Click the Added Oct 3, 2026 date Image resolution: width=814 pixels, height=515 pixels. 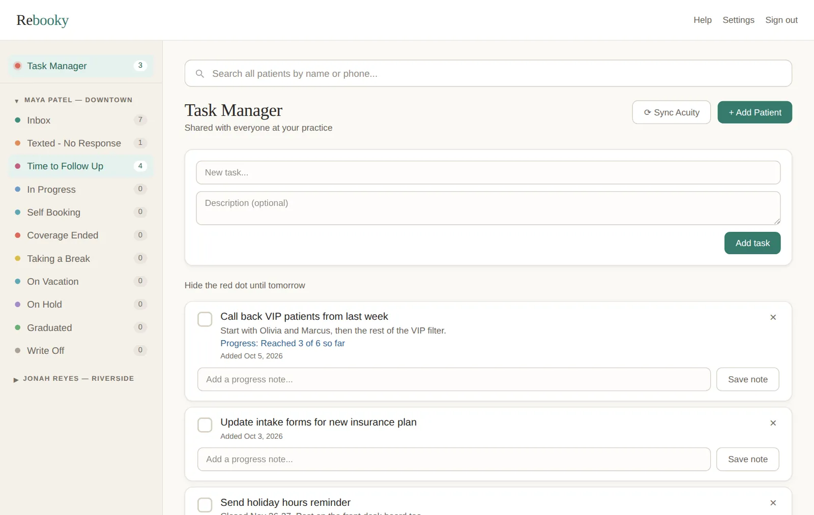coord(251,436)
